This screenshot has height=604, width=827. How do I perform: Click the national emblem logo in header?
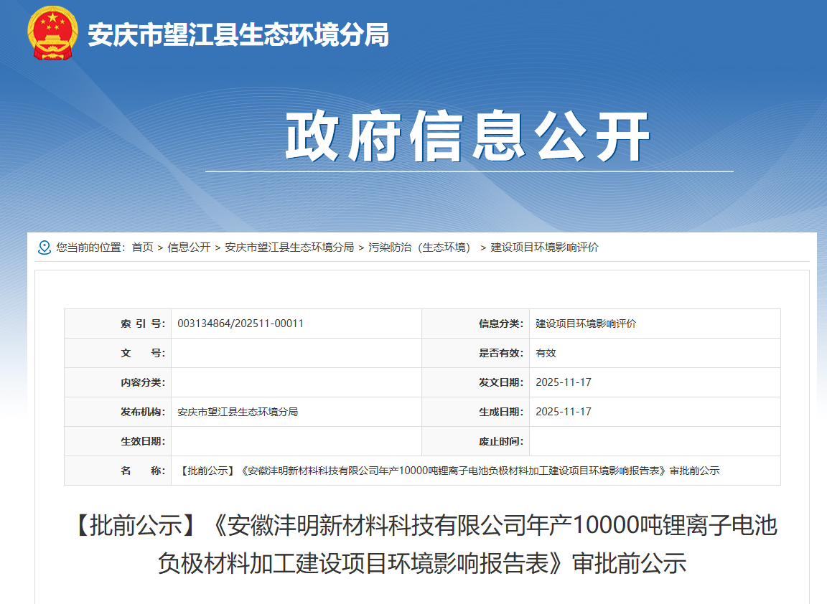tap(52, 34)
